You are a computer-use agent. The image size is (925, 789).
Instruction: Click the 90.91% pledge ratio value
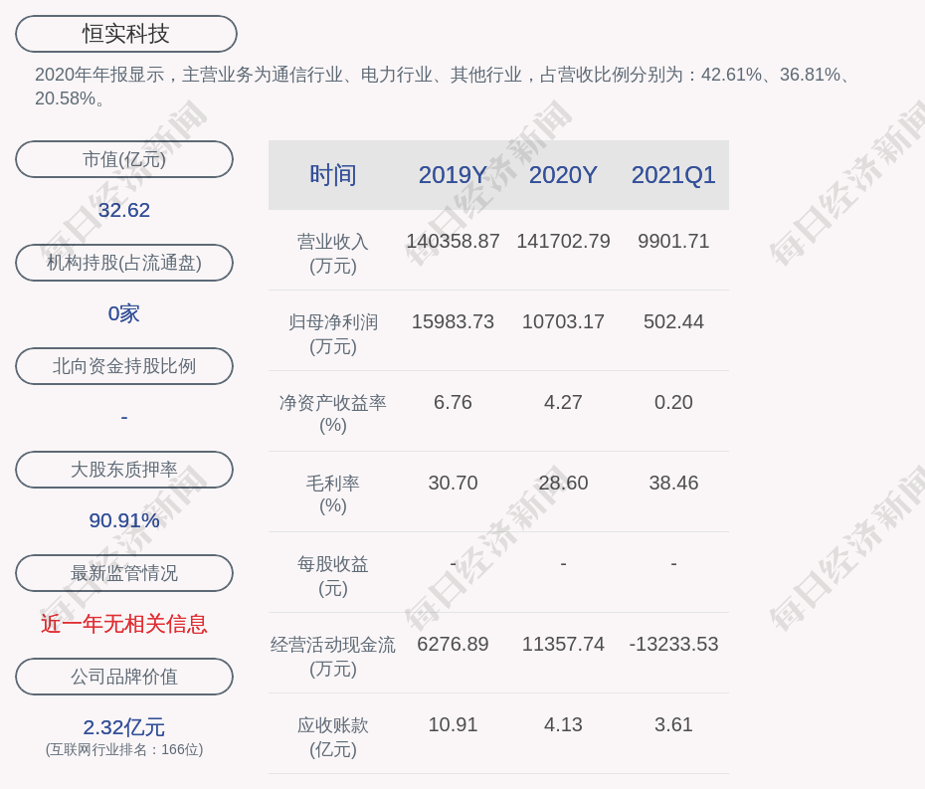pos(124,520)
